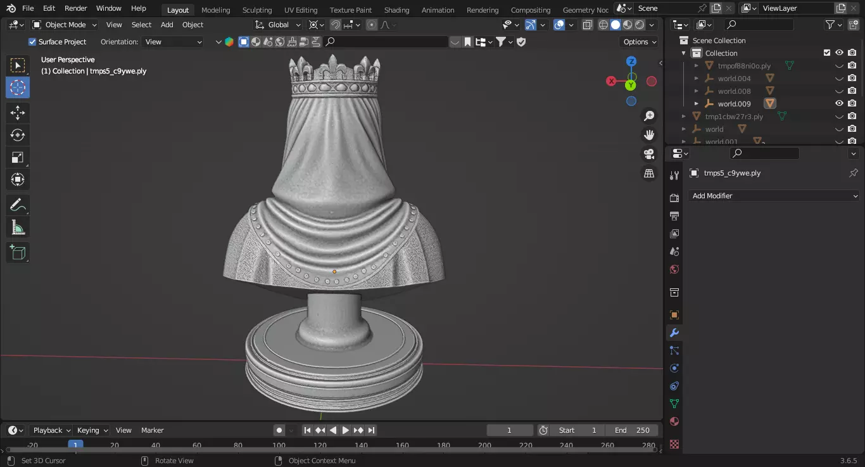This screenshot has width=865, height=467.
Task: Click the current frame number field
Action: click(509, 430)
